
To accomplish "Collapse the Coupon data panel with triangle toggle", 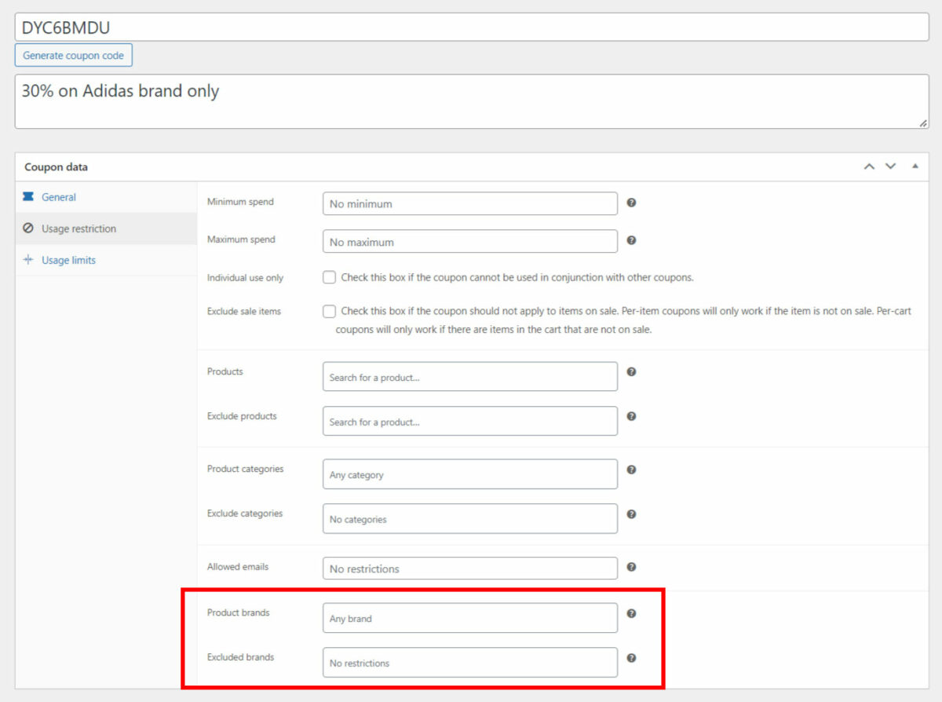I will [915, 166].
